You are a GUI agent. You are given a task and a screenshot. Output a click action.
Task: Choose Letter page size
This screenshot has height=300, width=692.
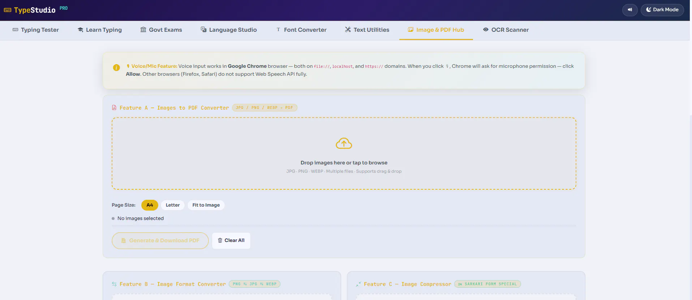[173, 205]
